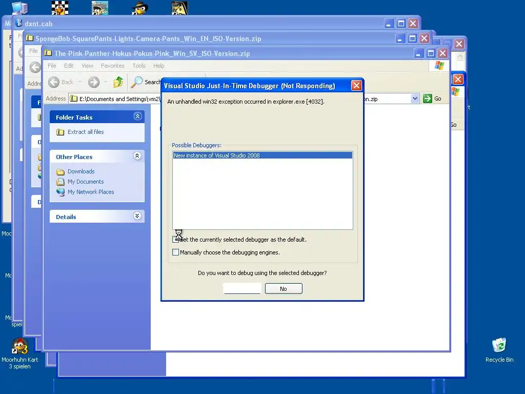
Task: Click the dxnt.cab title bar icon
Action: pyautogui.click(x=19, y=23)
